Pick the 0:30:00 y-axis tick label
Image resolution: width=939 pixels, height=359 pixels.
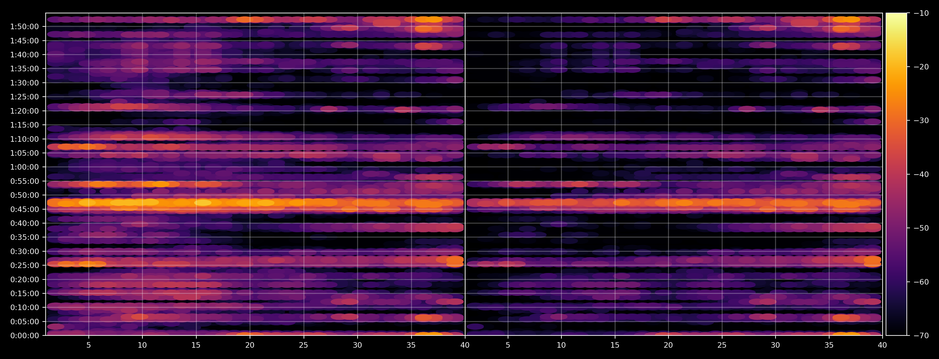[x=24, y=251]
